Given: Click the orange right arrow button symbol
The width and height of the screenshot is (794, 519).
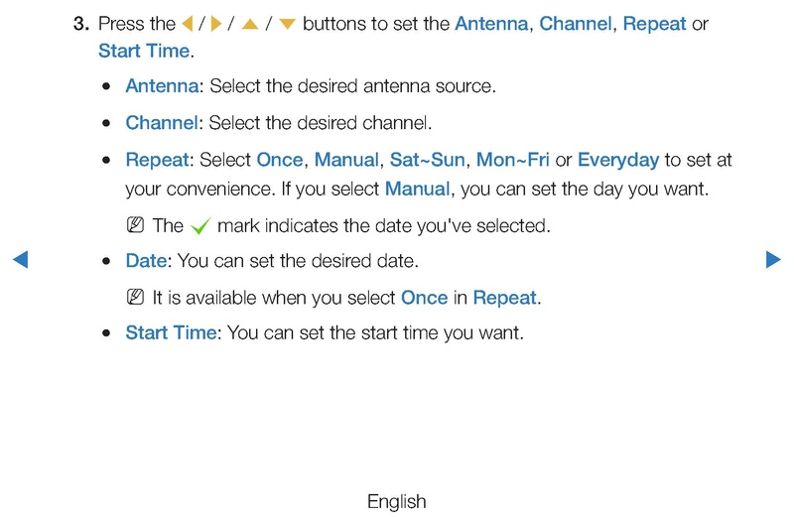Looking at the screenshot, I should (216, 24).
